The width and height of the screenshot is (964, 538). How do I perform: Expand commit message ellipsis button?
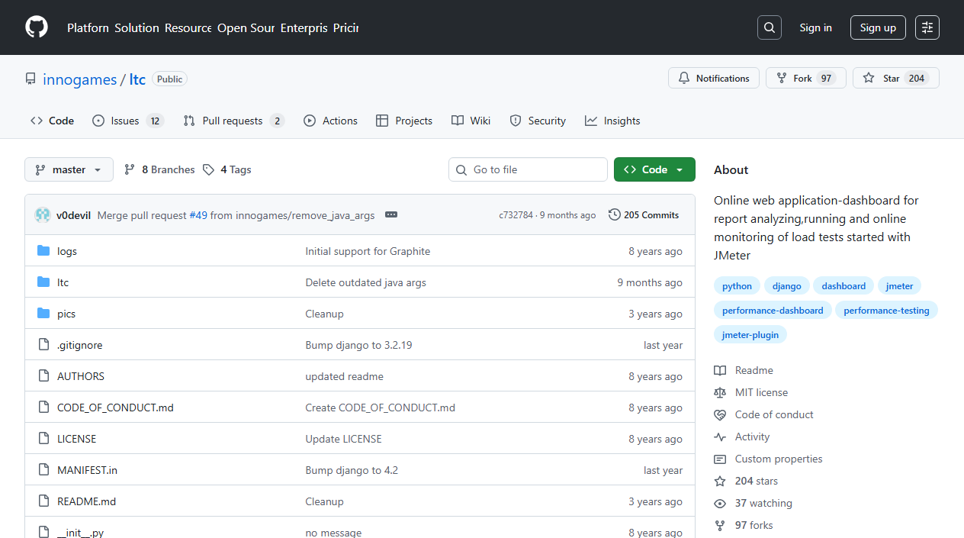point(391,215)
